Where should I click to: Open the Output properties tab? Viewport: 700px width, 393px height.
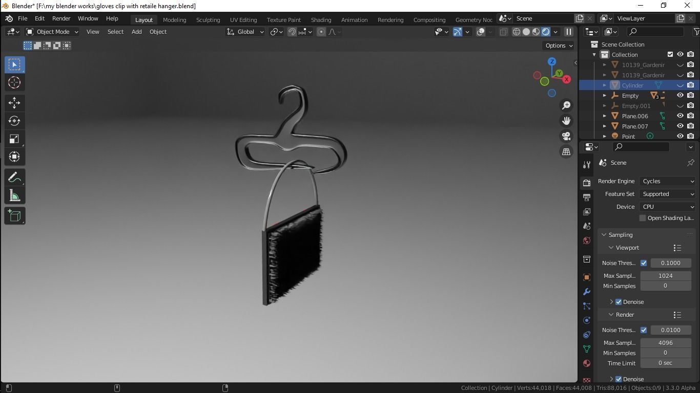pyautogui.click(x=587, y=197)
